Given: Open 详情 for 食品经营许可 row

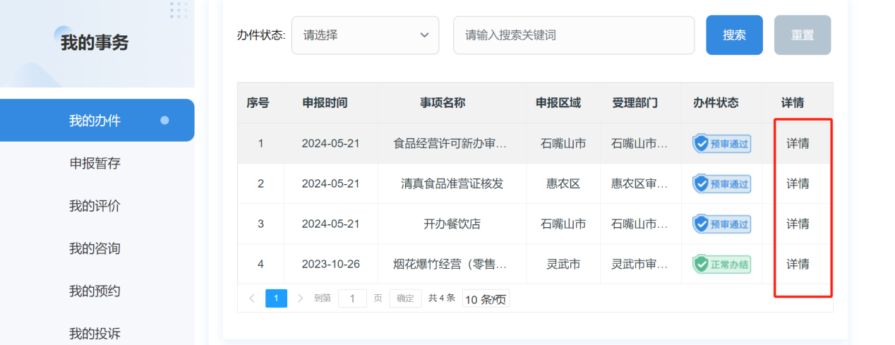Looking at the screenshot, I should pos(798,144).
